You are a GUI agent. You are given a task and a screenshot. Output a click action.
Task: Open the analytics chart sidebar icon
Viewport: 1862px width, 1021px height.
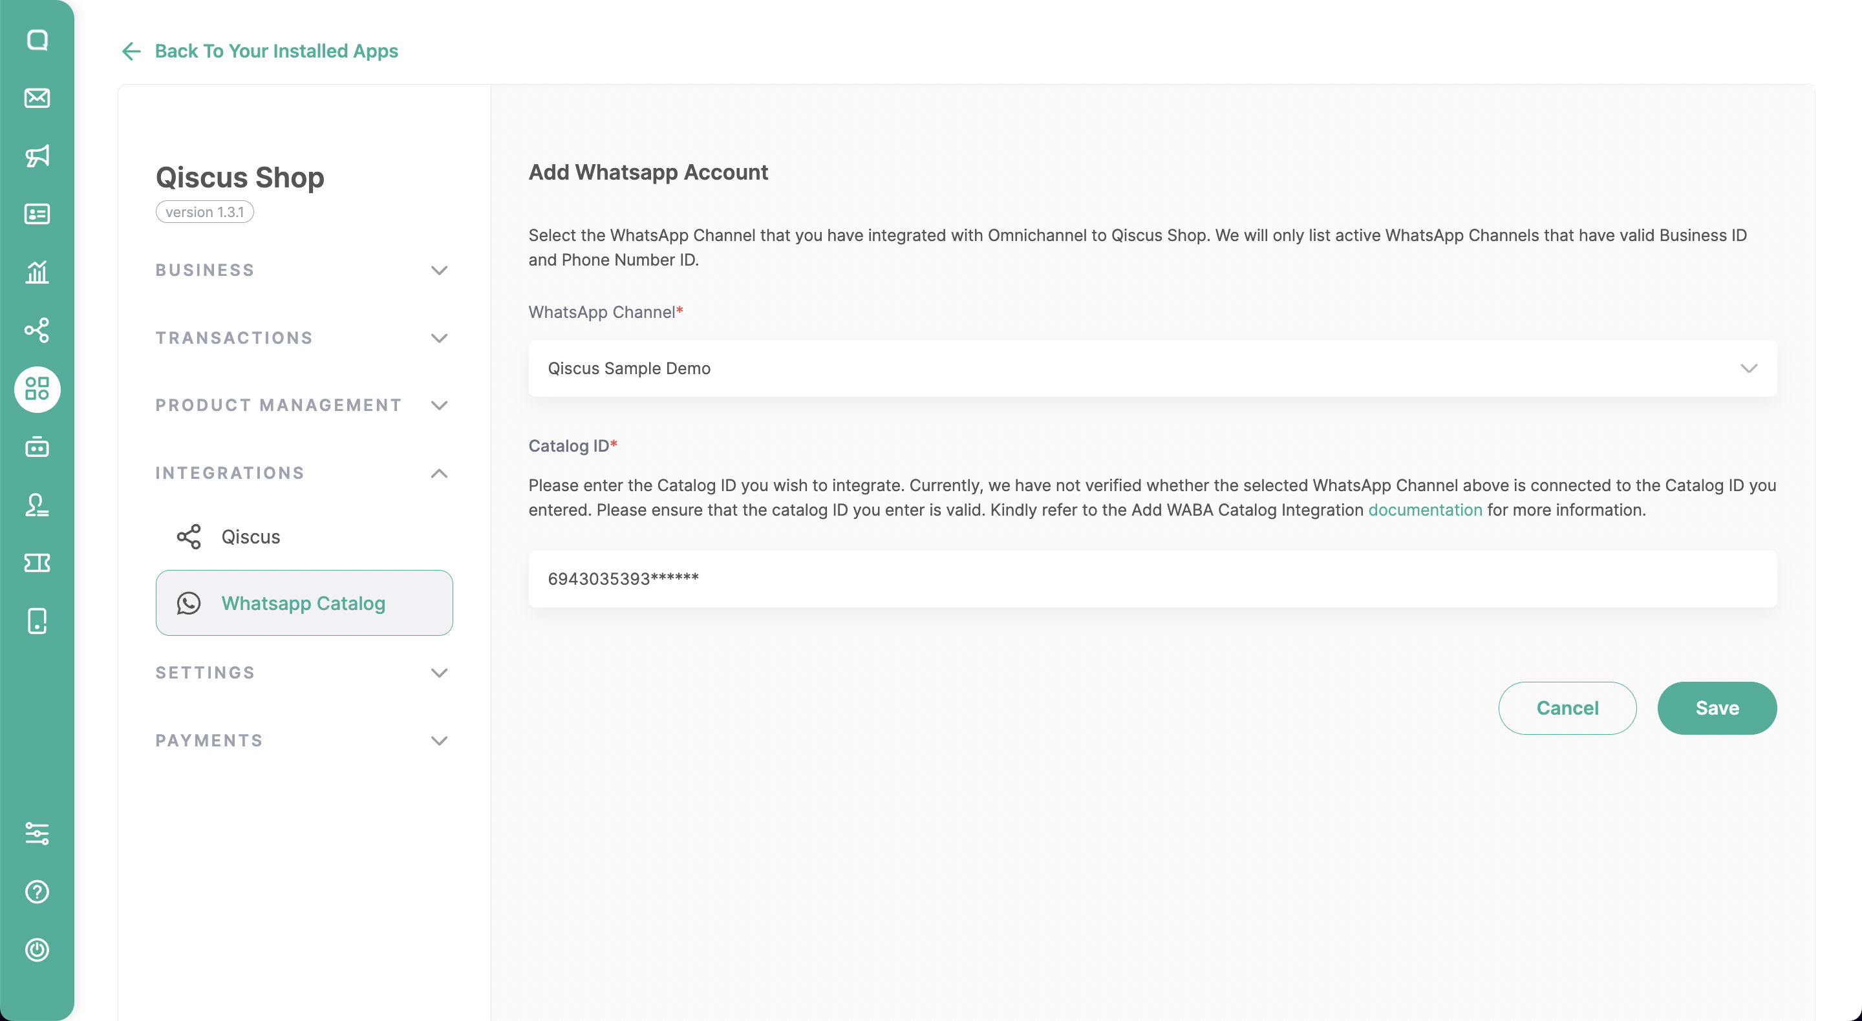(x=37, y=273)
